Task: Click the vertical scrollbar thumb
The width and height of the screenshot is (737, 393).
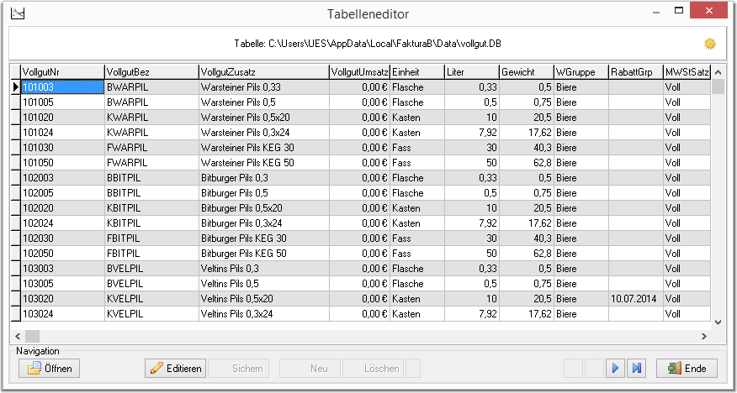Action: click(718, 86)
